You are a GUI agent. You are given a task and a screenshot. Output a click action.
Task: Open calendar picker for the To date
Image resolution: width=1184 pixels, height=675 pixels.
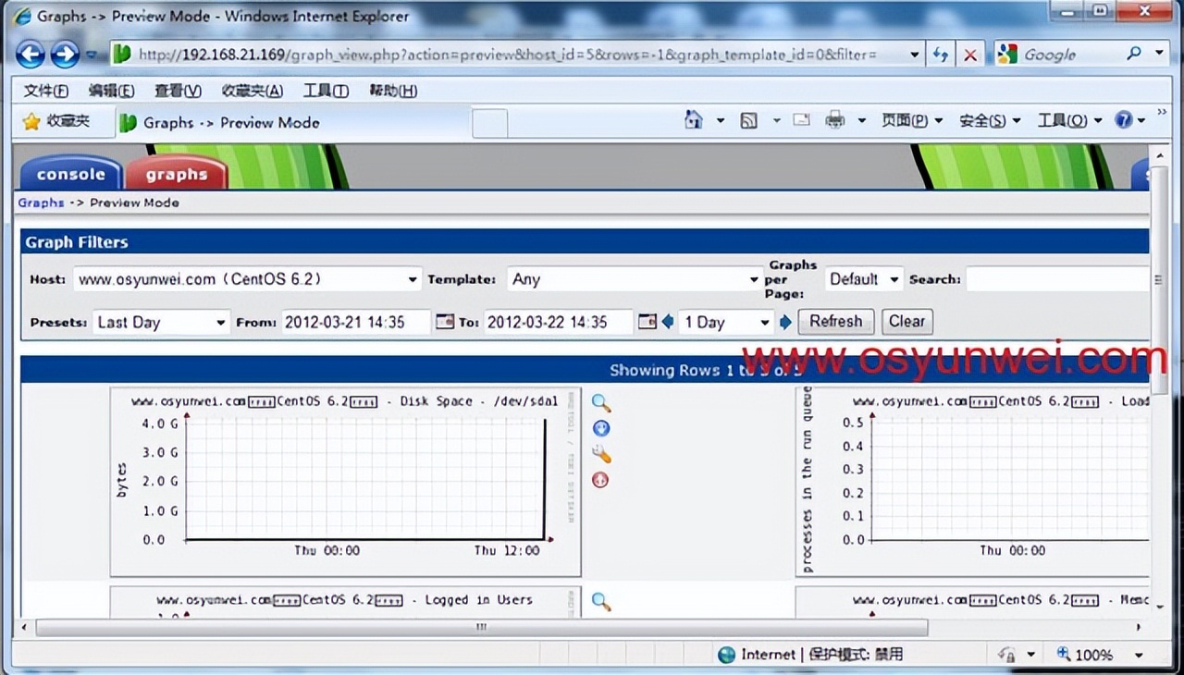point(647,322)
